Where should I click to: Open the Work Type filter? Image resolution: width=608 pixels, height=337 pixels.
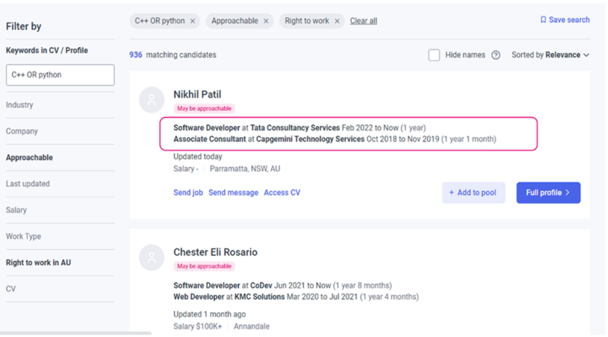tap(24, 236)
